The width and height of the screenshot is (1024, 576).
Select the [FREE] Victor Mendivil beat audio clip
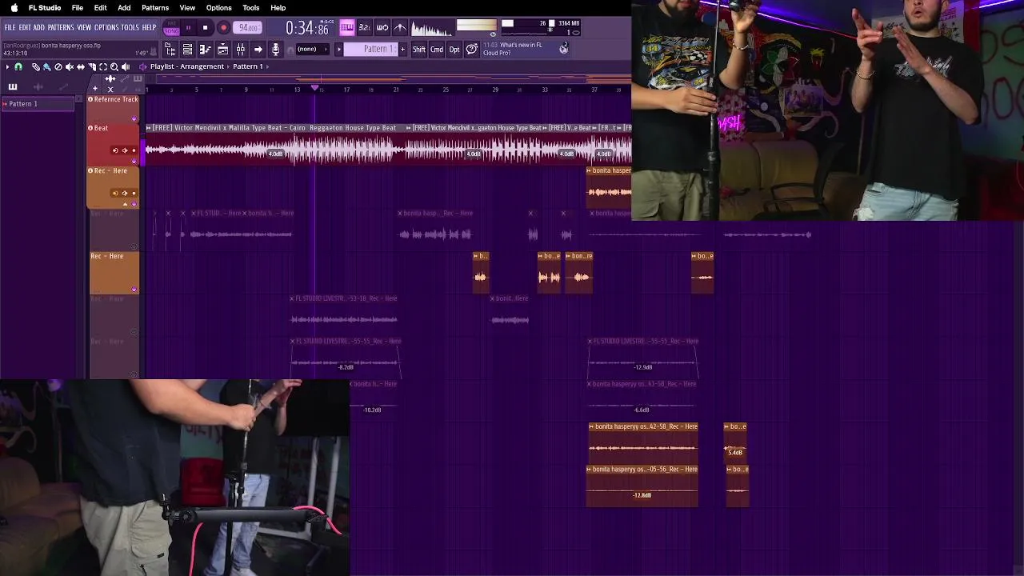point(275,145)
